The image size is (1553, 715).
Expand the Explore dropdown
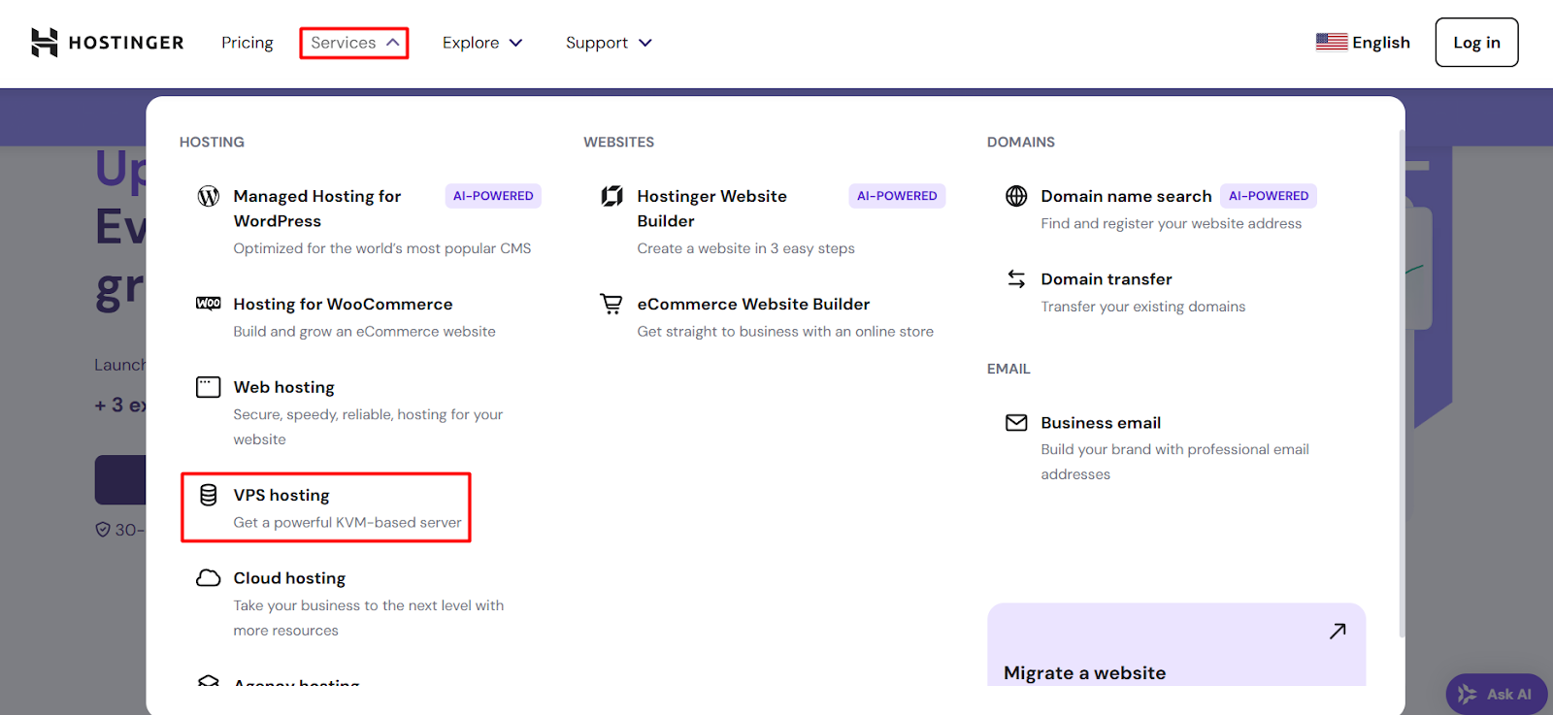[x=482, y=43]
